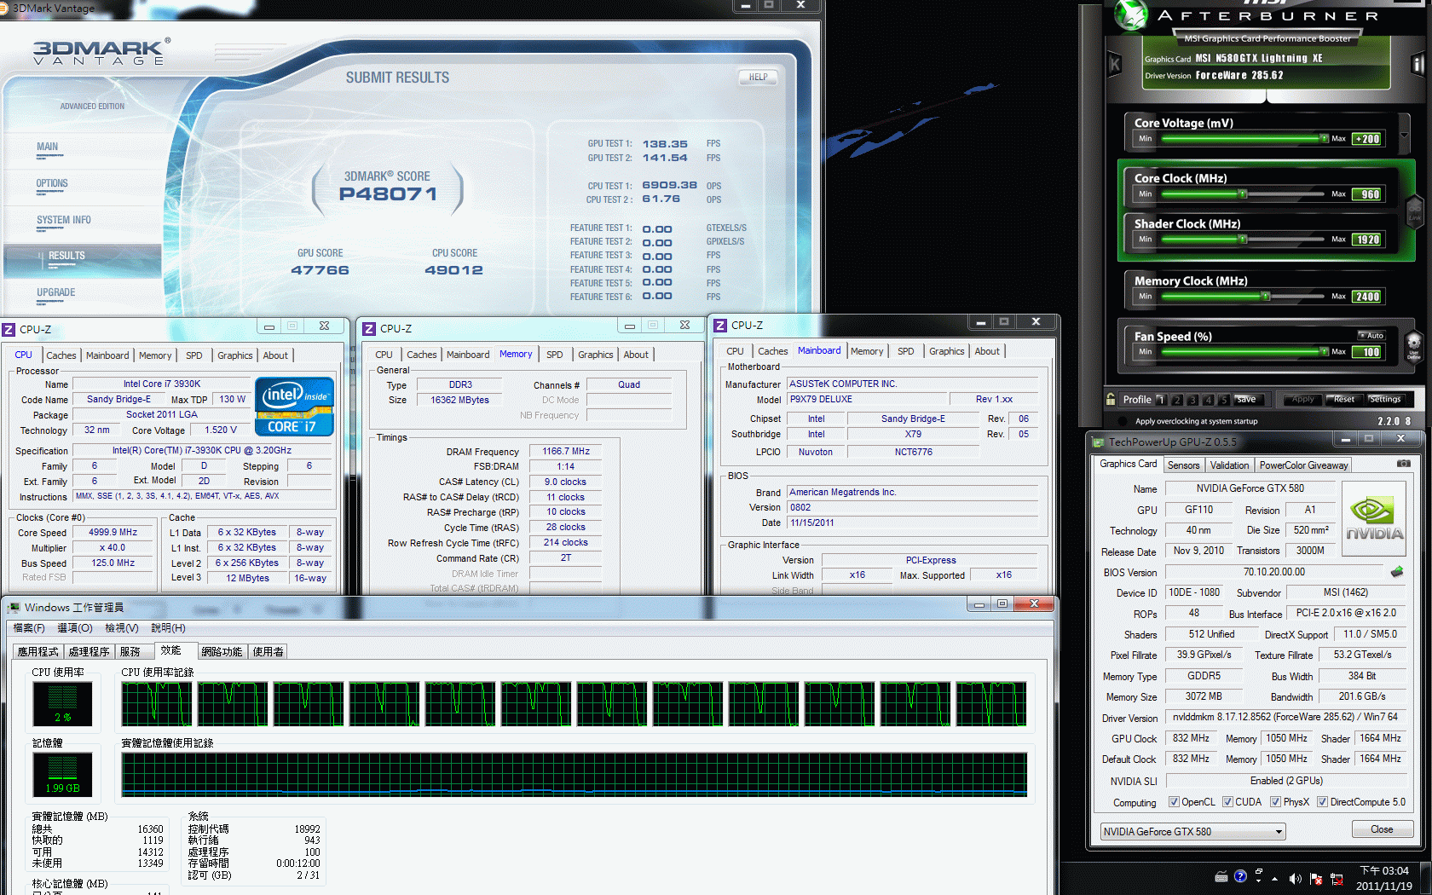Click the Core Voltage slider handle
The width and height of the screenshot is (1432, 895).
pos(1324,138)
